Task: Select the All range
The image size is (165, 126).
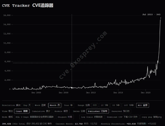Action: tap(143, 105)
